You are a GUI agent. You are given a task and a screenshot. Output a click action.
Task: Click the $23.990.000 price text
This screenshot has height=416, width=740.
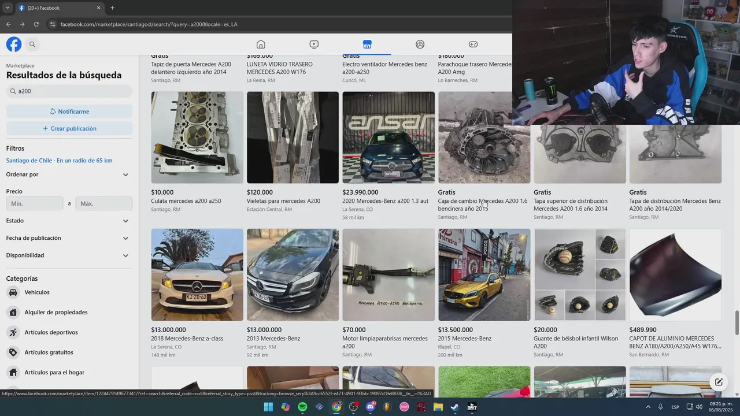[360, 192]
